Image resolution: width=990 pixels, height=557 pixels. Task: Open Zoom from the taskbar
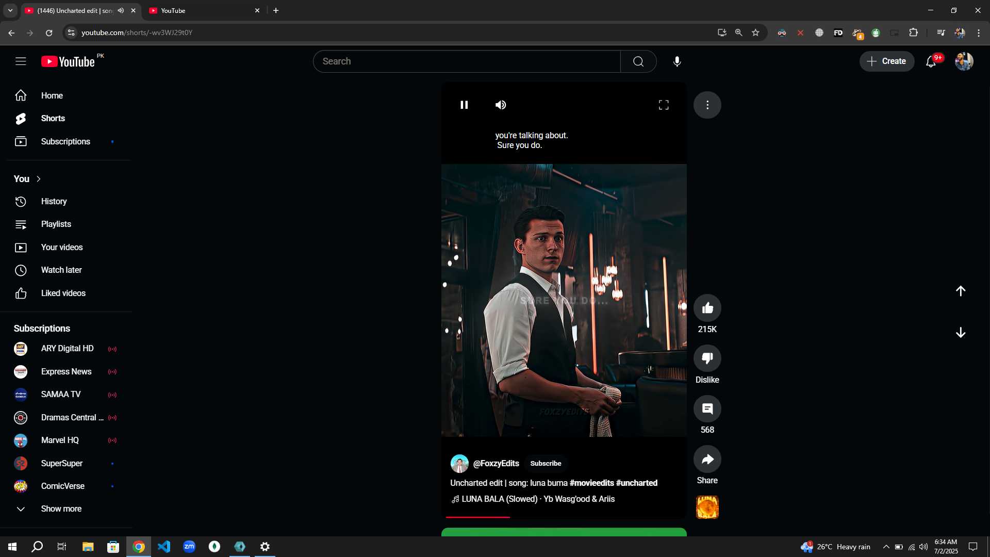(189, 547)
